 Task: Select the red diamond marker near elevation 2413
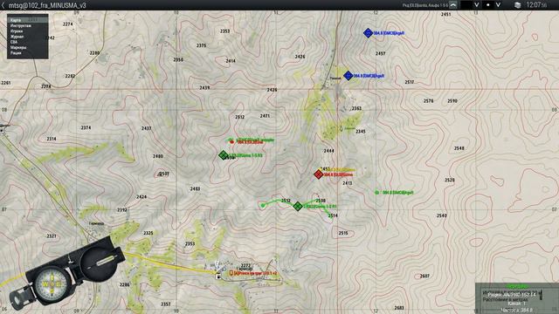[318, 174]
